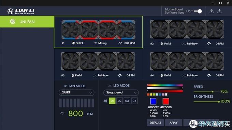Click the SPEED slider track

point(206,92)
